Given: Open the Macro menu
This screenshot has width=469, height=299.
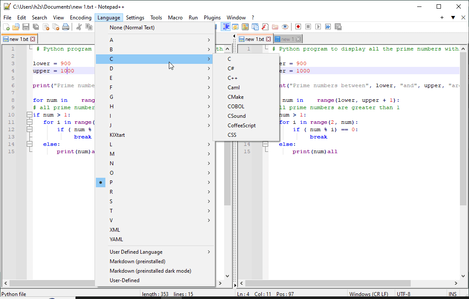Looking at the screenshot, I should pos(175,18).
